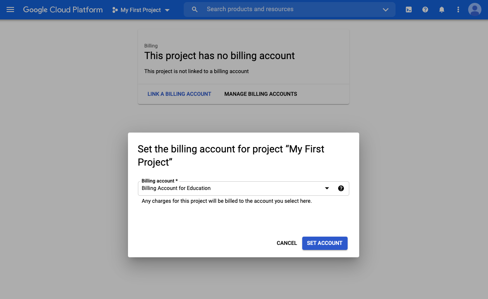The image size is (488, 299).
Task: Click 'Any charges for this project' helper text
Action: (x=227, y=201)
